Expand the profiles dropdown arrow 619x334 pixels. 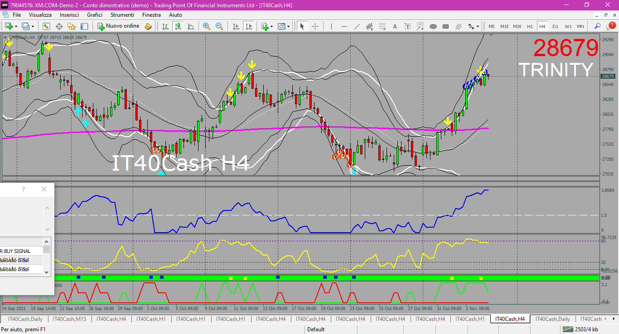(33, 26)
